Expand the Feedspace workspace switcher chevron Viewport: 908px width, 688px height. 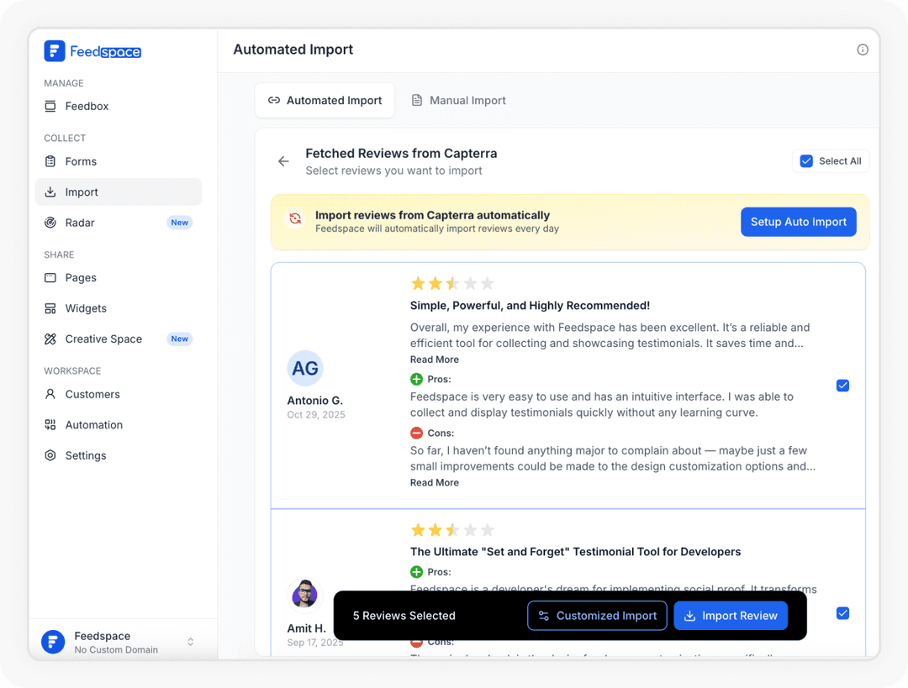[191, 643]
